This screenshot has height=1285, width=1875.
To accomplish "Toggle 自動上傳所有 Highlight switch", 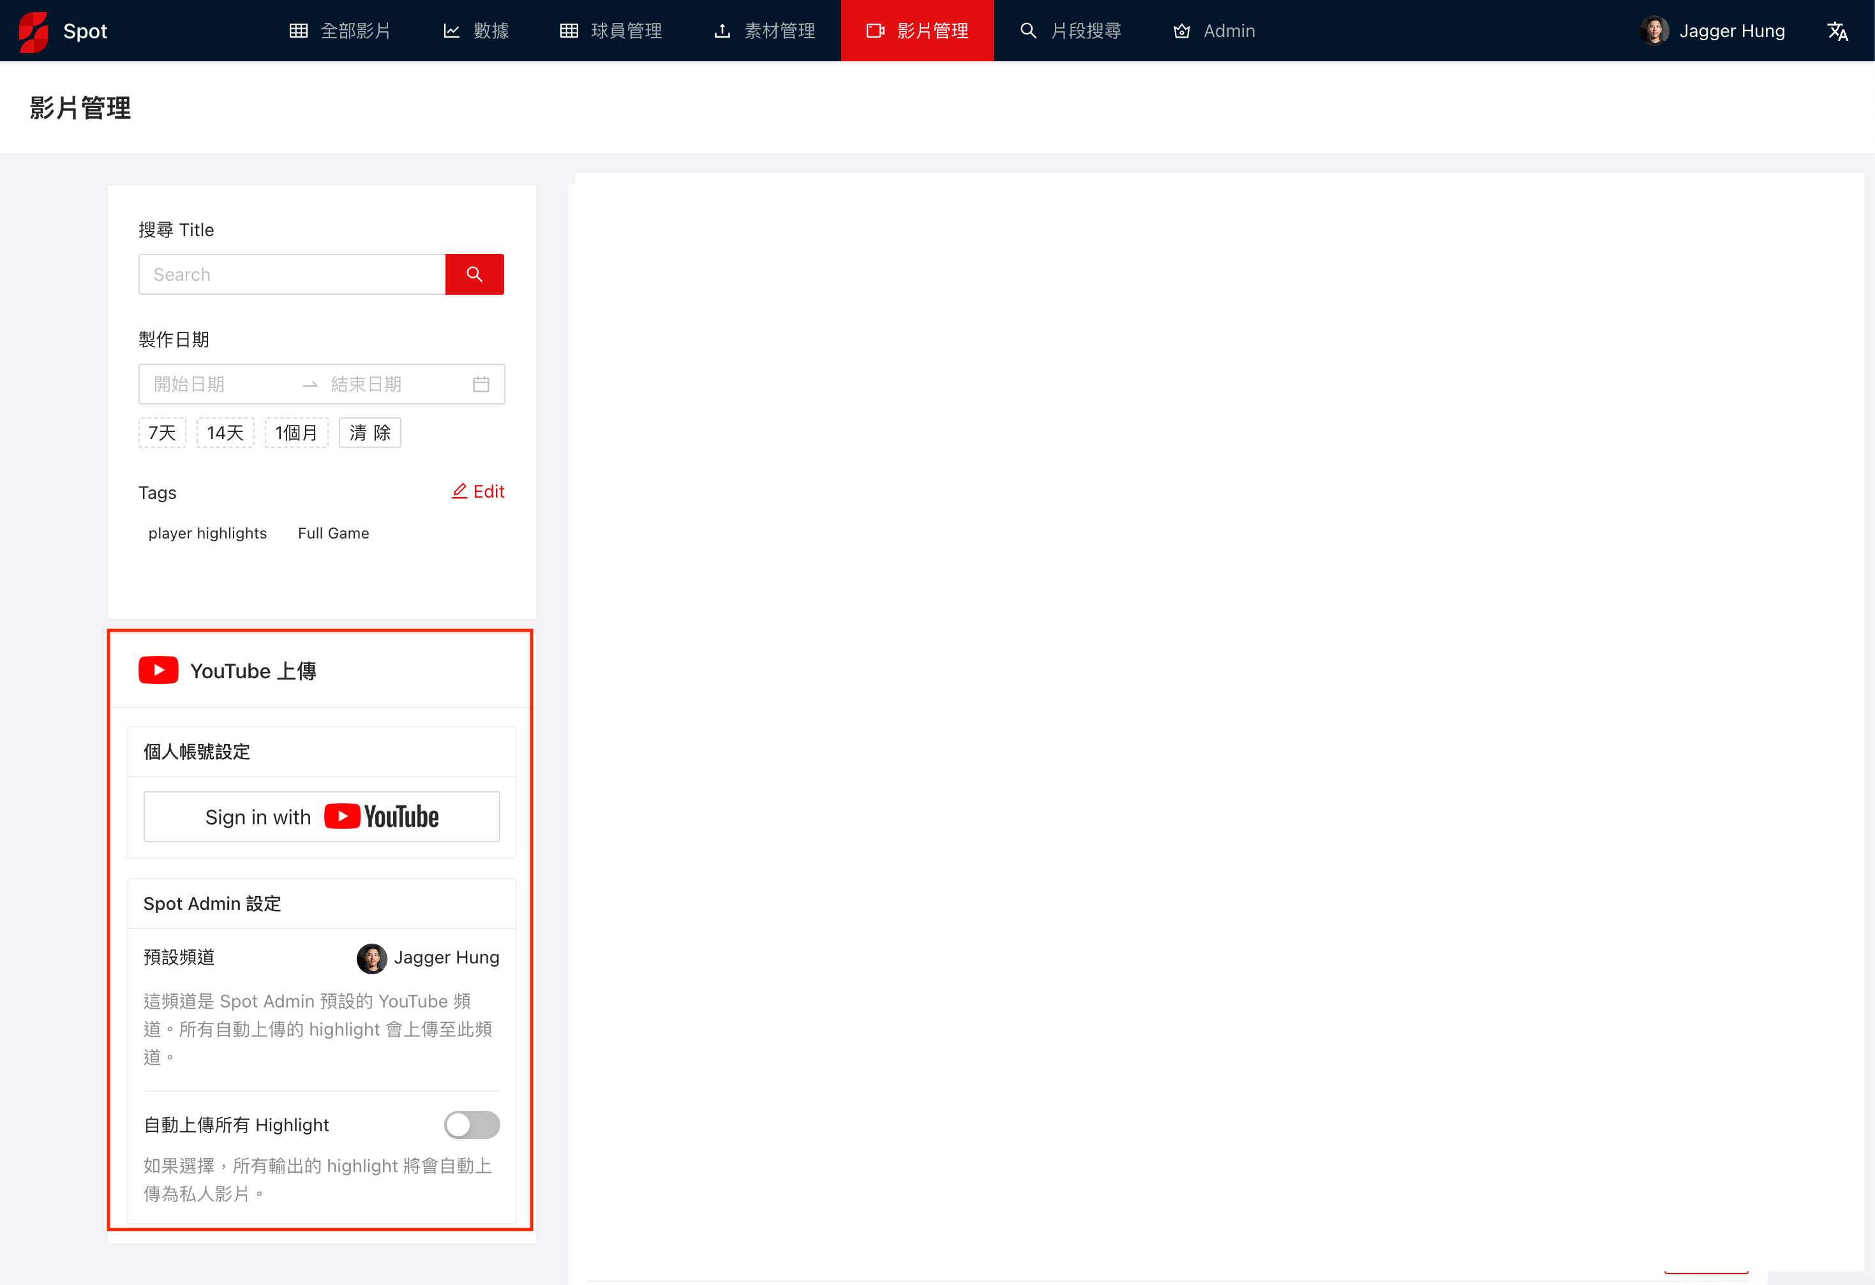I will [x=472, y=1124].
